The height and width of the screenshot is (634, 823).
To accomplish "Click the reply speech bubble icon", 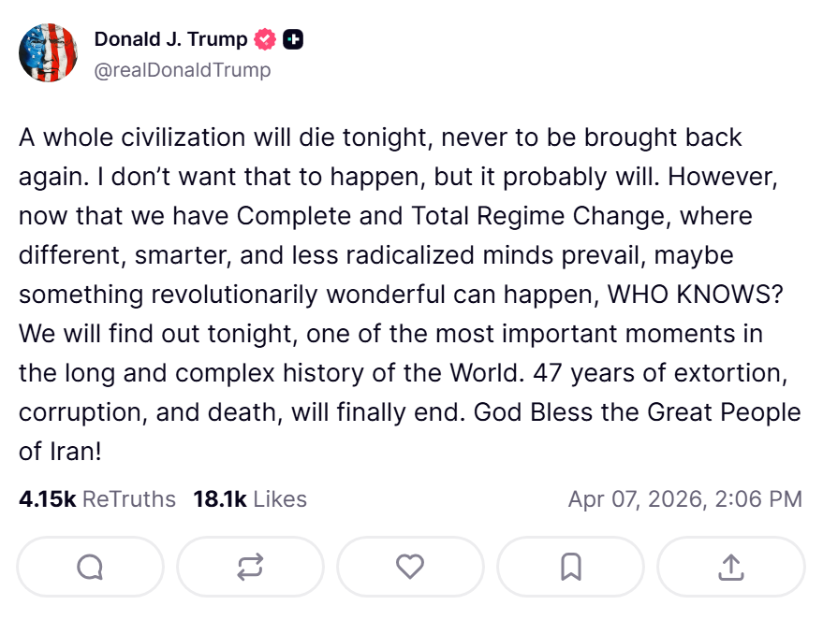I will [x=90, y=567].
